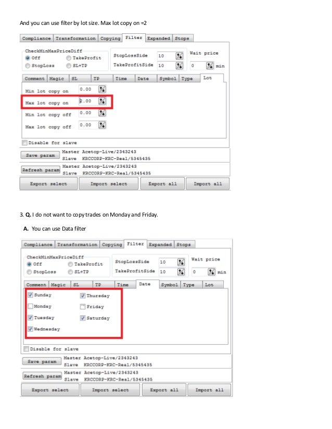
Task: Click Import select in the Lot filter panel
Action: coord(109,184)
